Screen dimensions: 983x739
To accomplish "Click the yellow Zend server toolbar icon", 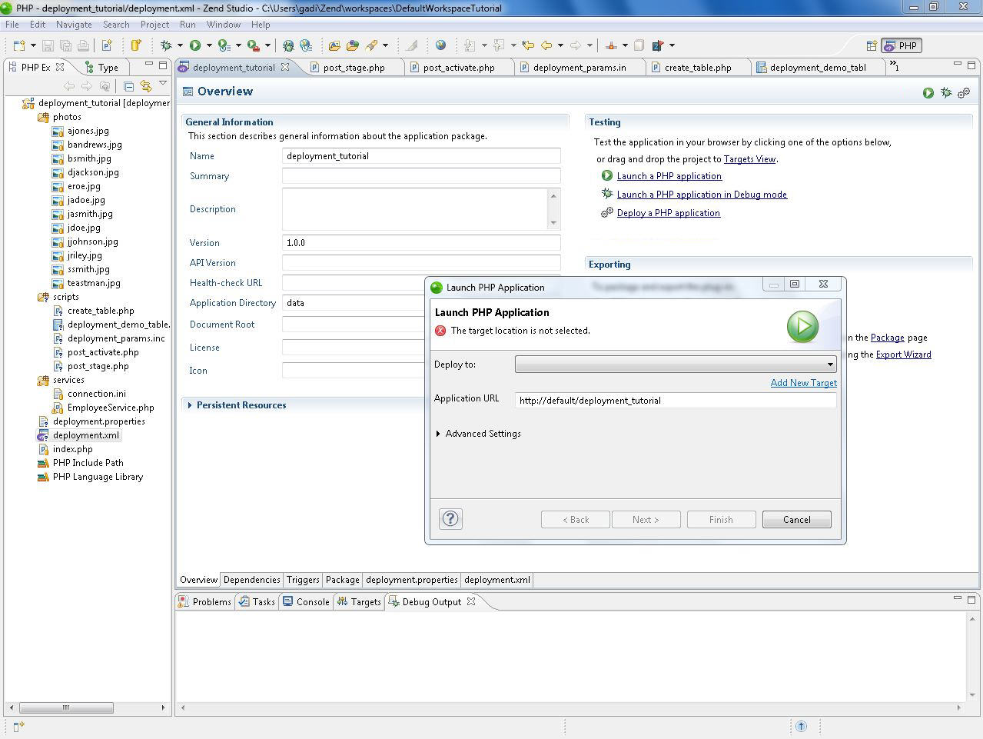I will tap(136, 45).
